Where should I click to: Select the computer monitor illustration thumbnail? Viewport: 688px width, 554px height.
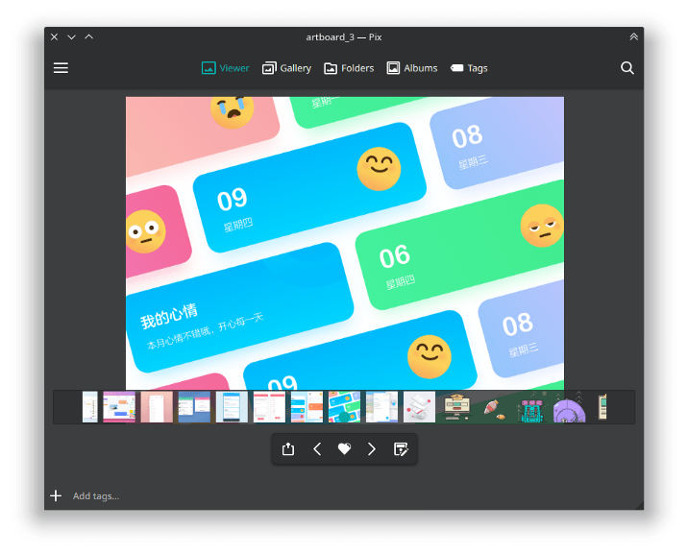pos(456,407)
